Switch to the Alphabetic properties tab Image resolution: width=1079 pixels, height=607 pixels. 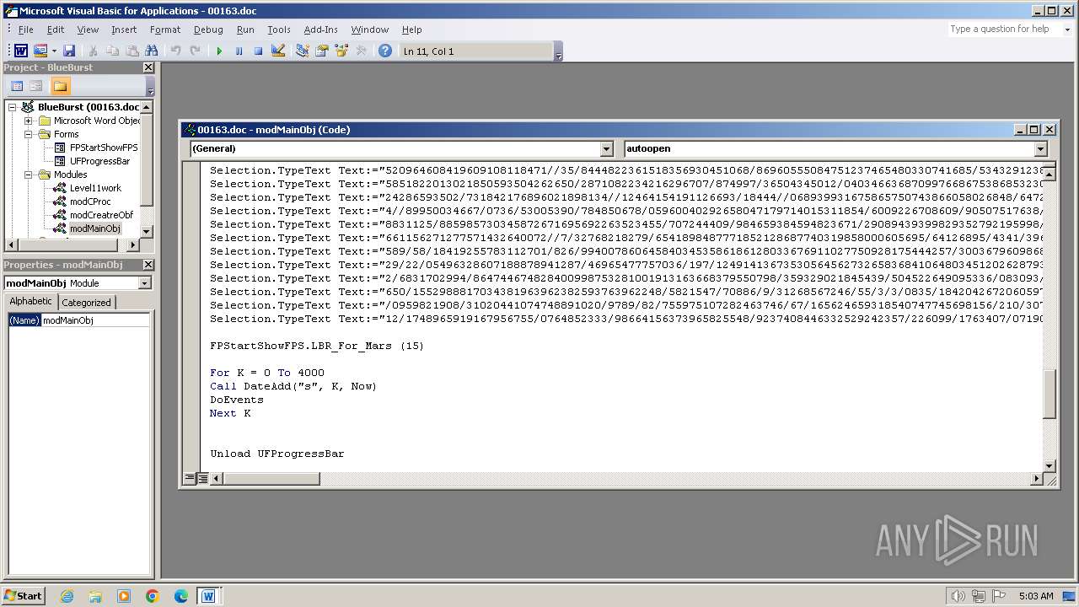30,302
